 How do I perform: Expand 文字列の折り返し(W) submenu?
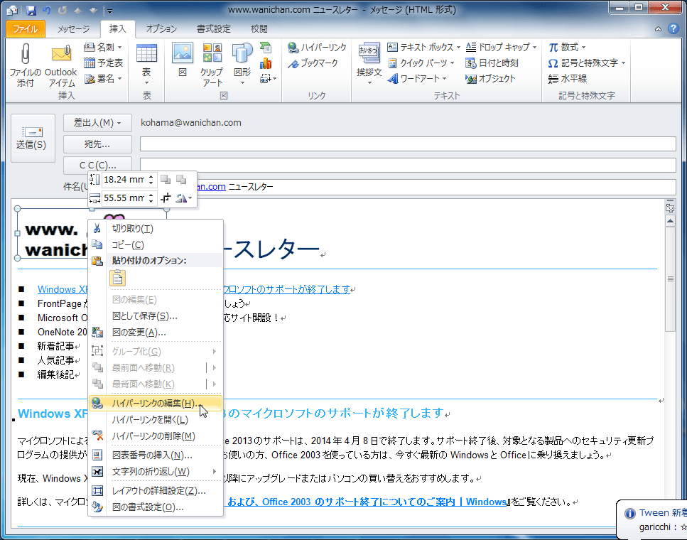pyautogui.click(x=156, y=472)
